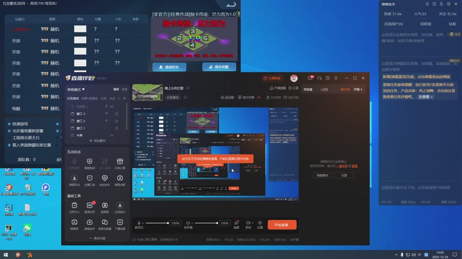This screenshot has height=259, width=462.
Task: Add a new scene with plus icon
Action: coord(124,98)
